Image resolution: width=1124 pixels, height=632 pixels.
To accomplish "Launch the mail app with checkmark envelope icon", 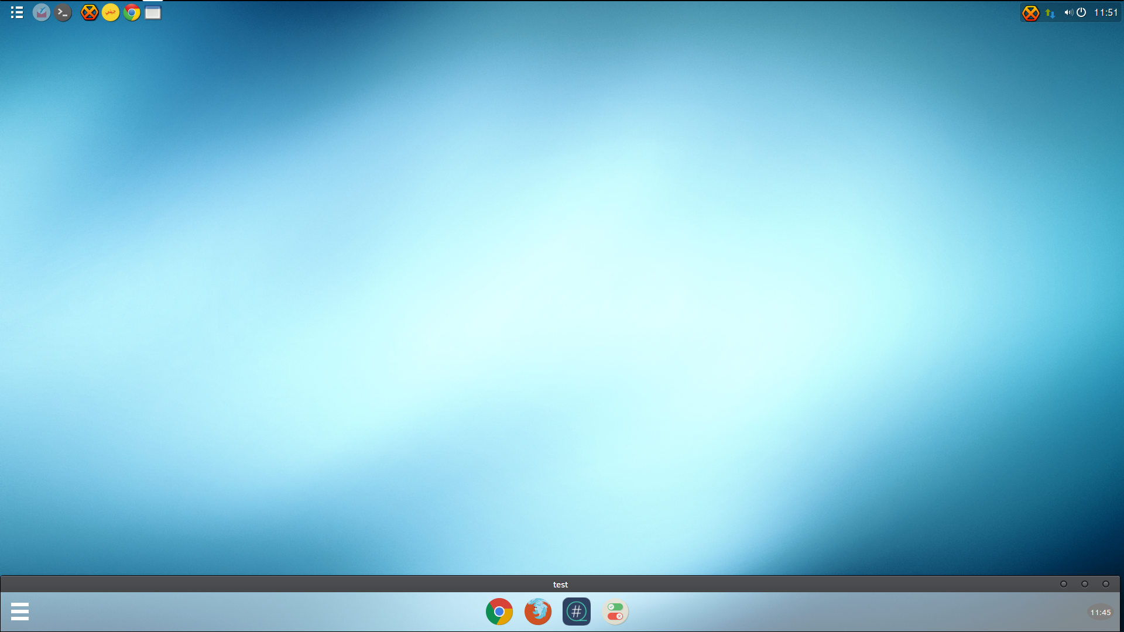I will tap(41, 12).
